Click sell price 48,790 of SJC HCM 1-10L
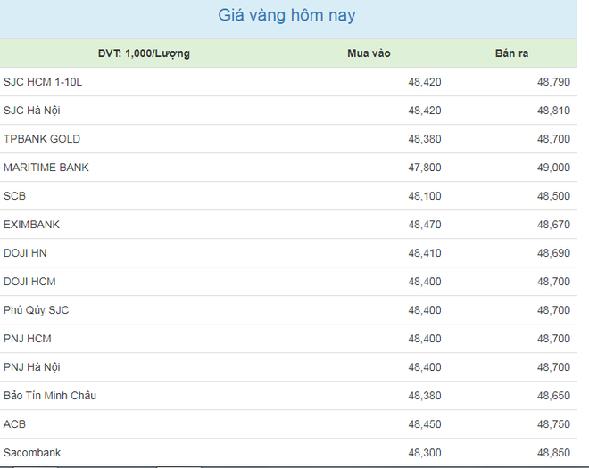Viewport: 589px width, 468px height. 553,82
